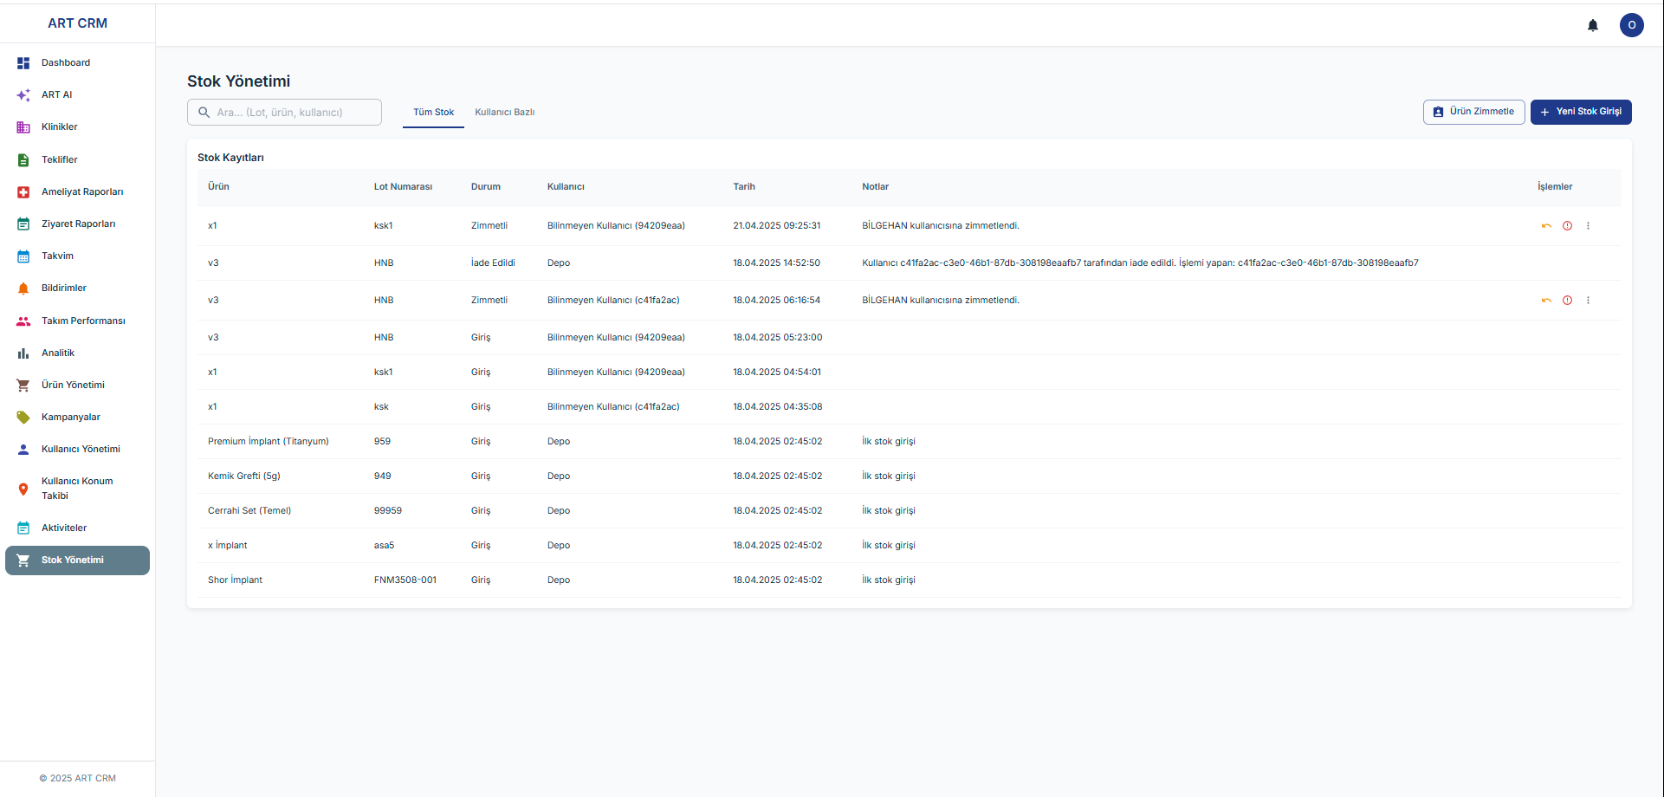
Task: Select the Tüm Stok tab
Action: click(x=433, y=113)
